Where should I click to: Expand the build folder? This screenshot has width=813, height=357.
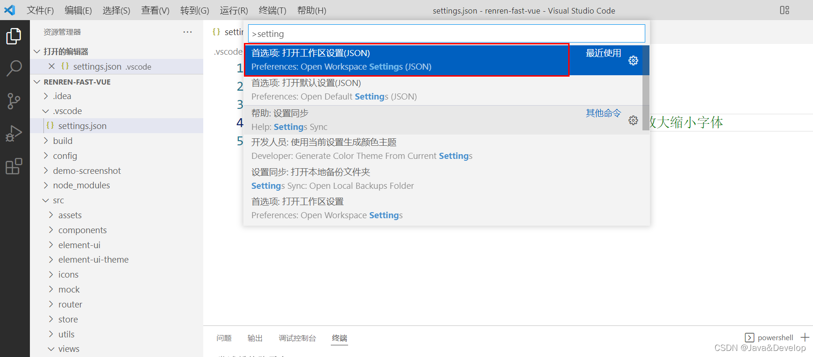45,141
